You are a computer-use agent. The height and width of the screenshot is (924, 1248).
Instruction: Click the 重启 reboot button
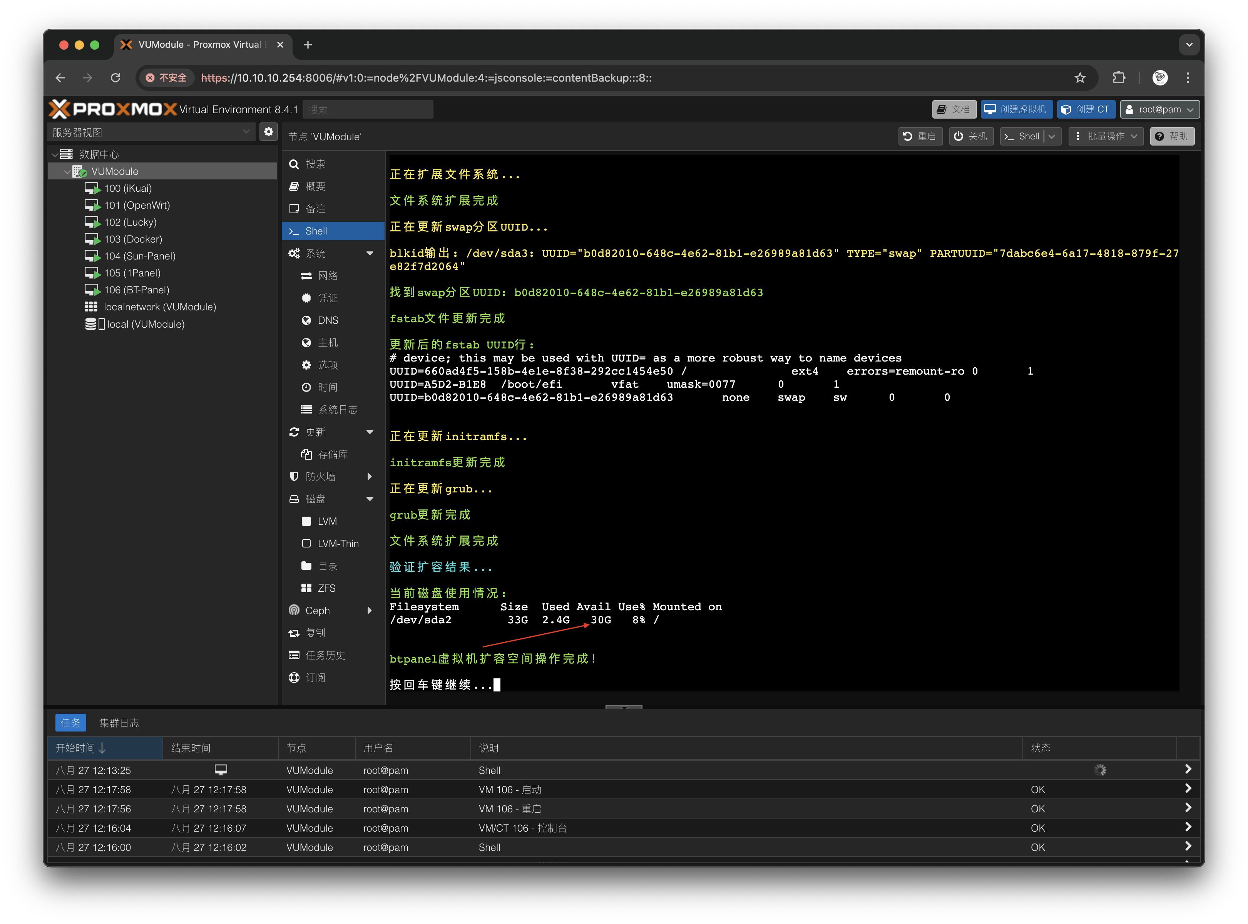[x=920, y=136]
